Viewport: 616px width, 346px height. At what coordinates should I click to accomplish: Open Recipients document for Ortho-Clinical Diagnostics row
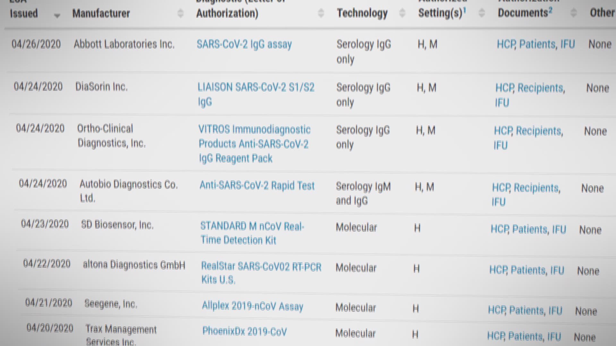pyautogui.click(x=539, y=131)
